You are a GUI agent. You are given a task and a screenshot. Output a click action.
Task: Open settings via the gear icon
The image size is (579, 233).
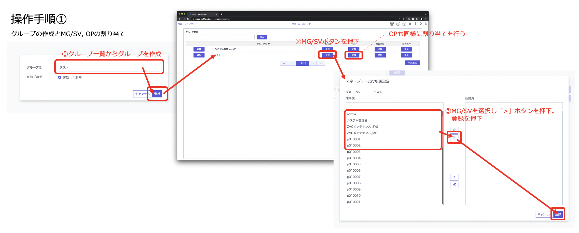[x=421, y=24]
